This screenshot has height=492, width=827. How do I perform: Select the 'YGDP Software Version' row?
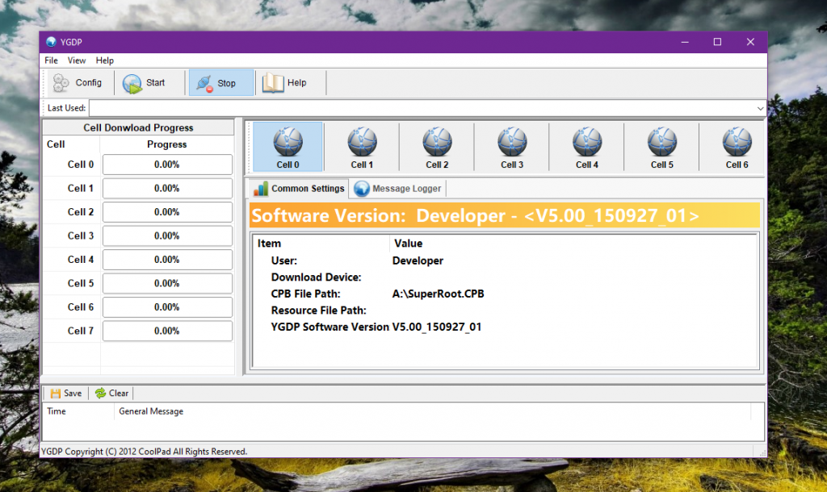pos(506,327)
